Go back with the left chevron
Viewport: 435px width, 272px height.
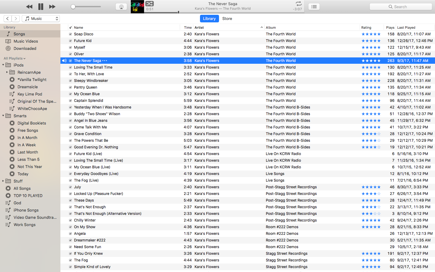pyautogui.click(x=8, y=18)
